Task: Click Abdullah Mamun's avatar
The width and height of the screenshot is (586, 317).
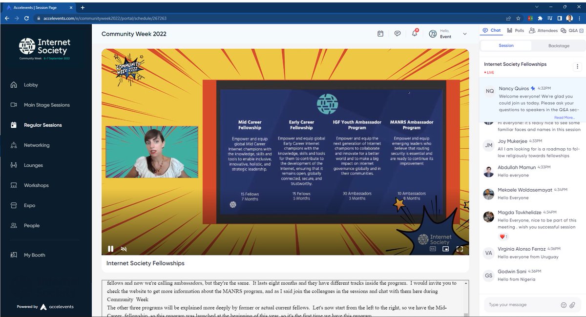Action: 489,172
